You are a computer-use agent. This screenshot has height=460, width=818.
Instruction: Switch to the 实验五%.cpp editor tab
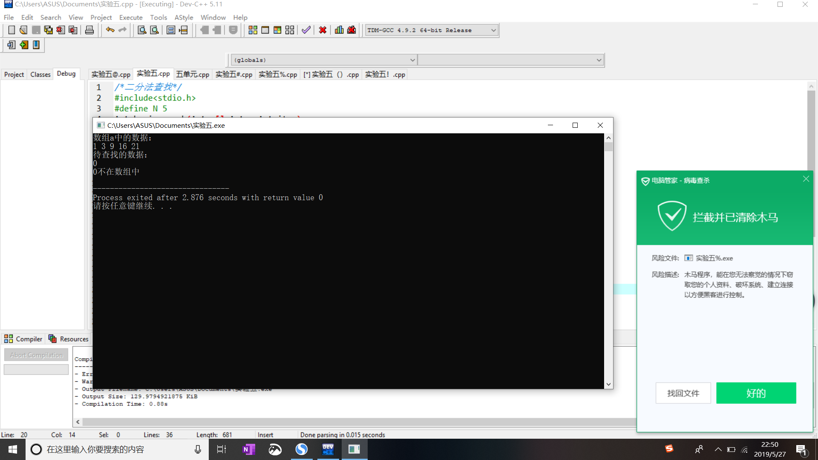278,75
